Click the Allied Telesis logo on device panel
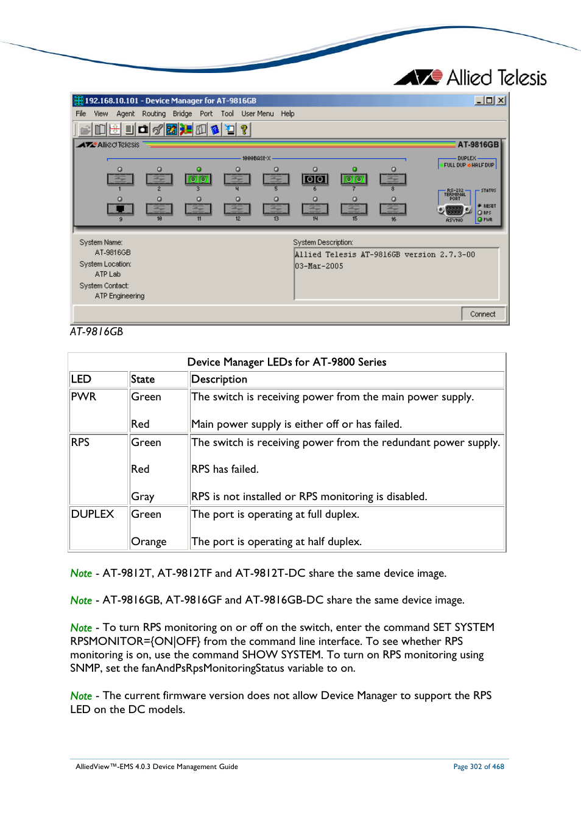Image resolution: width=581 pixels, height=822 pixels. coord(108,145)
